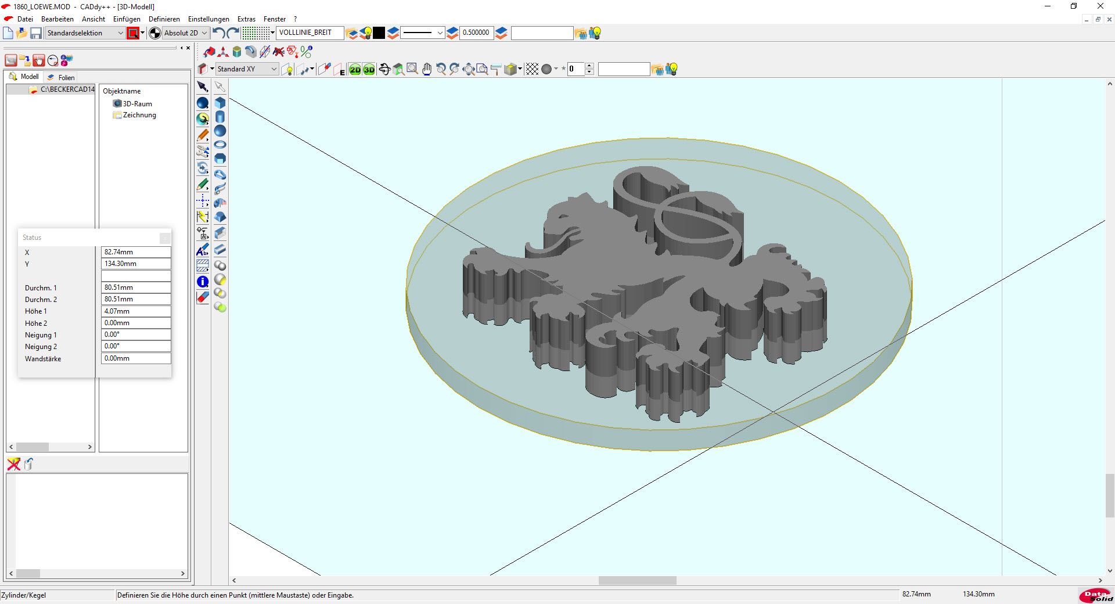Expand the selection mode arrow next to red rectangle

pyautogui.click(x=142, y=33)
